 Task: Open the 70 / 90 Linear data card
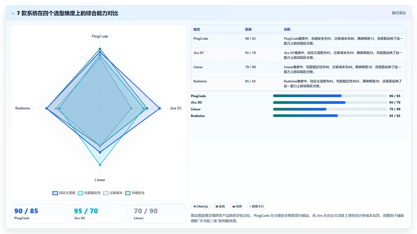[x=158, y=214]
